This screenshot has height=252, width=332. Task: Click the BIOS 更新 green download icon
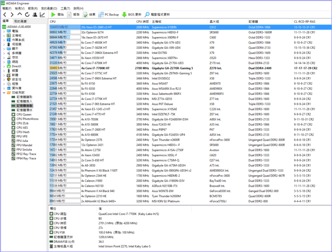124,15
